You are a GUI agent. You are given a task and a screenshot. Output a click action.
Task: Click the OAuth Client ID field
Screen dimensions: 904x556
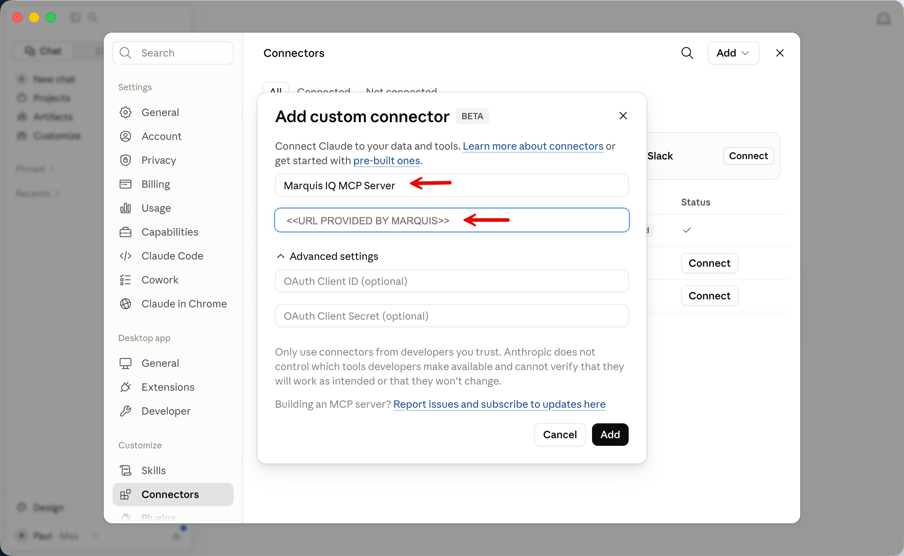click(452, 281)
